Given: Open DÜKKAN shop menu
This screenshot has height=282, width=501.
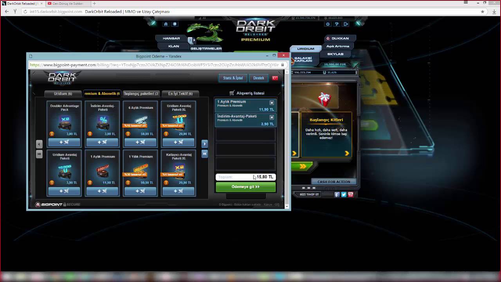Looking at the screenshot, I should [340, 38].
